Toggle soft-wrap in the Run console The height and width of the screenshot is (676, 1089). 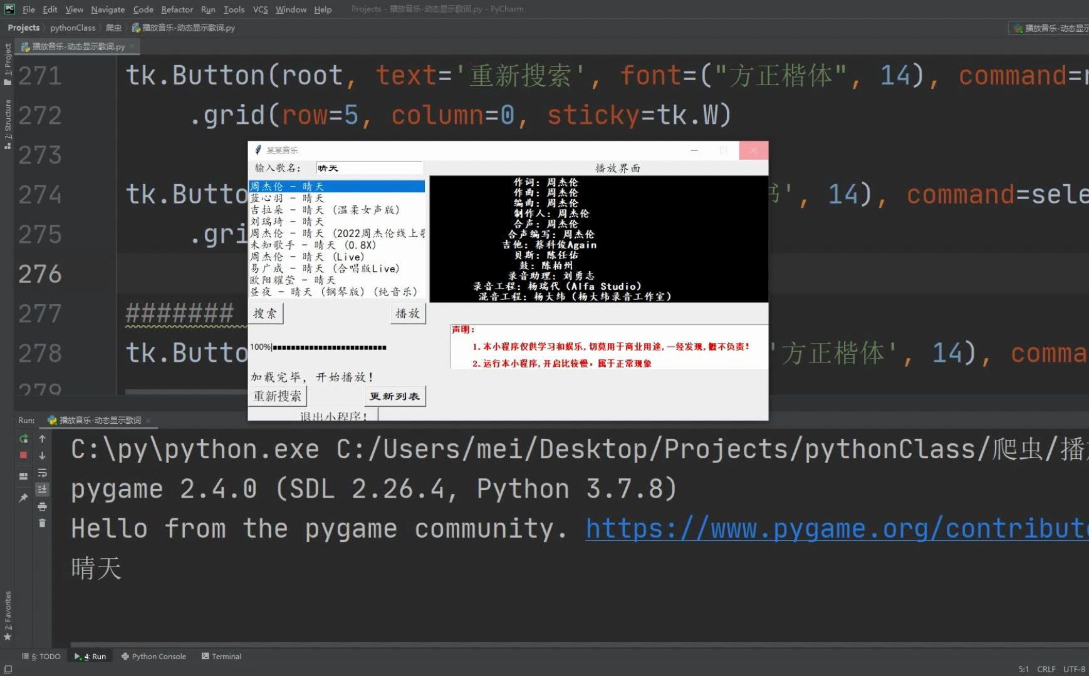click(42, 473)
